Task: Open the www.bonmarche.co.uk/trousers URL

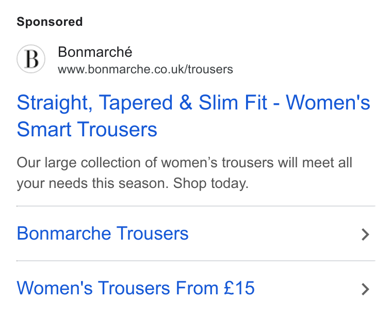Action: [x=145, y=70]
